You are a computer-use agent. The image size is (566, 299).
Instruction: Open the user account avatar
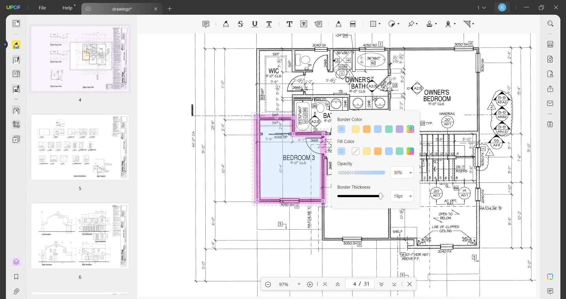point(502,8)
